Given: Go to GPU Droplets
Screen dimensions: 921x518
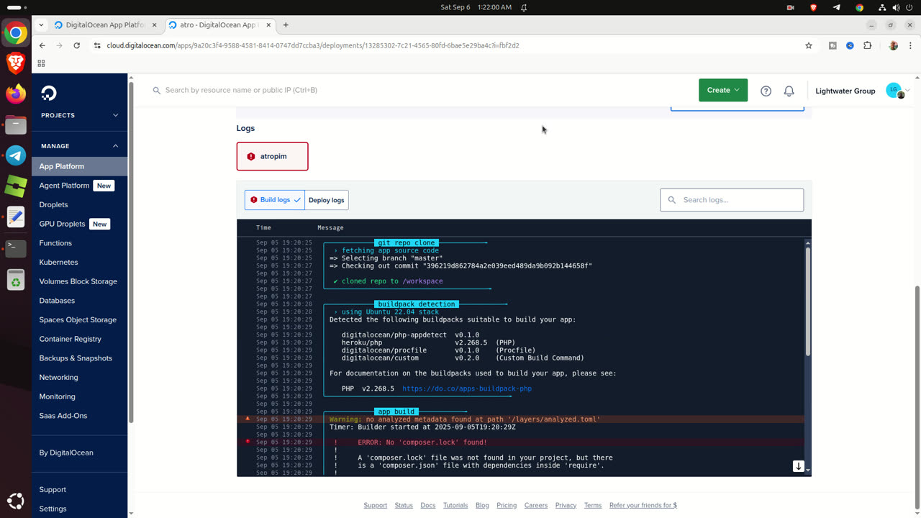Looking at the screenshot, I should (62, 224).
